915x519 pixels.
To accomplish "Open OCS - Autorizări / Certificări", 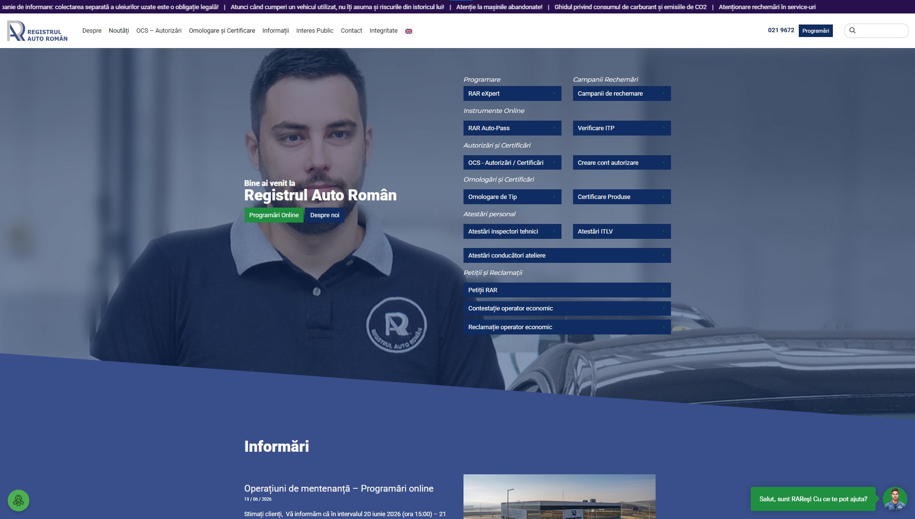I will (x=512, y=163).
